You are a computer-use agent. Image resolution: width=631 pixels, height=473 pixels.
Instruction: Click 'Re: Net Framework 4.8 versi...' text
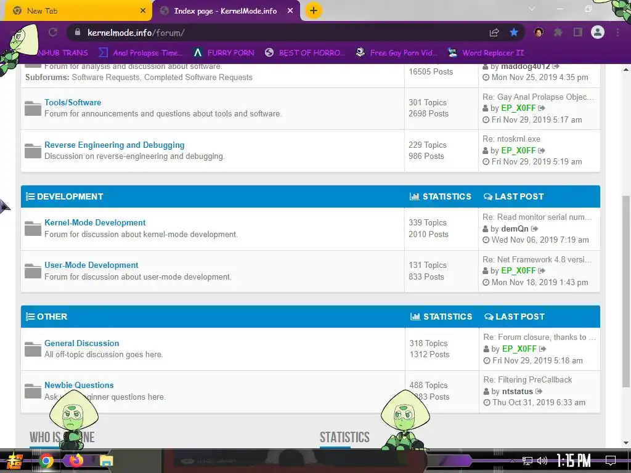click(x=537, y=259)
